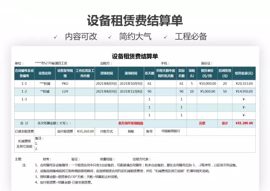Select the ¥35,260.00 payable amount cell
Viewport: 270px width, 191px height.
(85, 131)
